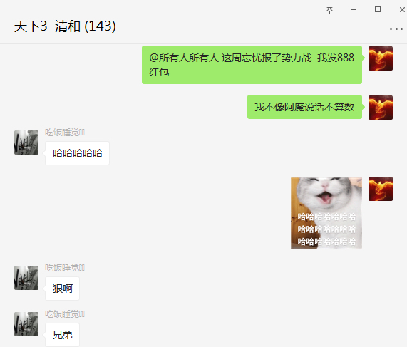Select the @所有人 888红包 message bubble
Viewport: 407px width, 347px height.
[252, 65]
